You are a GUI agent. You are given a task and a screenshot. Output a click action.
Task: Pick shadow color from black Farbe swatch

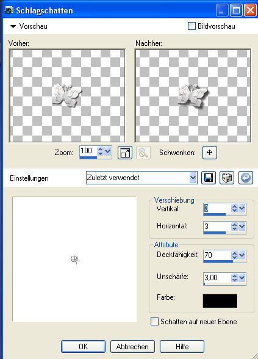tap(220, 301)
